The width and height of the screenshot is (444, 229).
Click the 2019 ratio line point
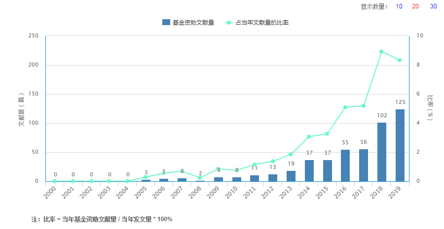pos(400,60)
